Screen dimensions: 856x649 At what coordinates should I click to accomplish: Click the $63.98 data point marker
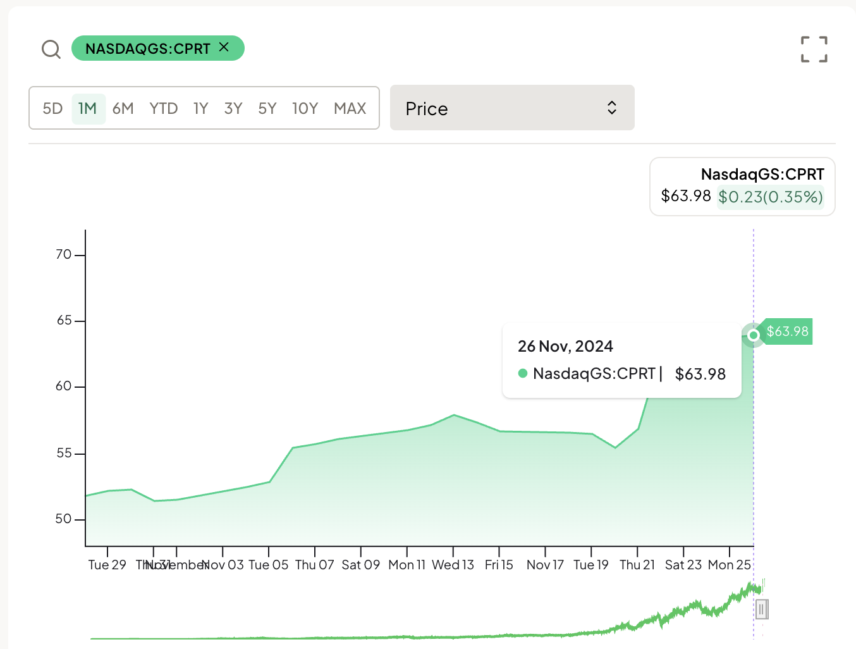pos(753,335)
